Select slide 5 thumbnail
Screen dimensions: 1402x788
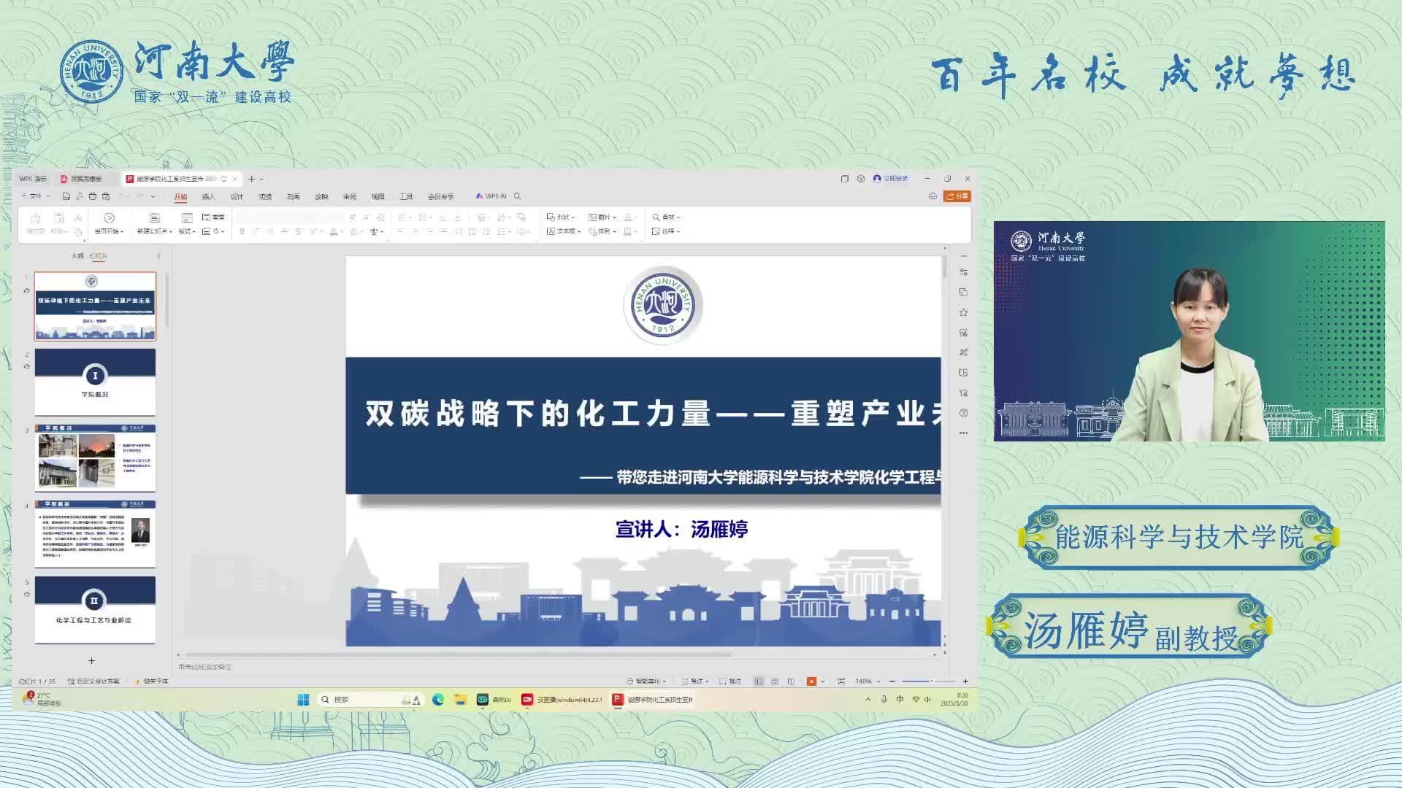tap(95, 610)
